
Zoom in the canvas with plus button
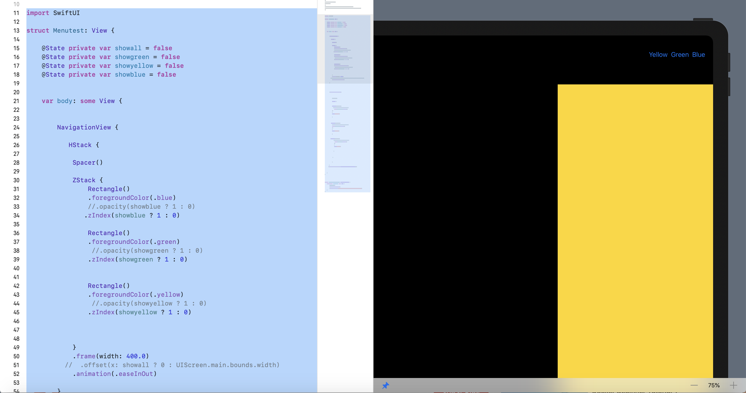pyautogui.click(x=733, y=385)
